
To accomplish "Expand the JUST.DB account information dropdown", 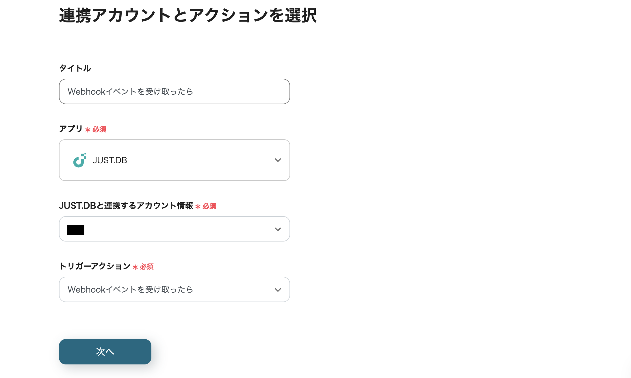I will pos(174,229).
